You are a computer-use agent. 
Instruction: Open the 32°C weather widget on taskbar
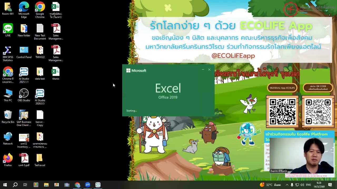[270, 185]
